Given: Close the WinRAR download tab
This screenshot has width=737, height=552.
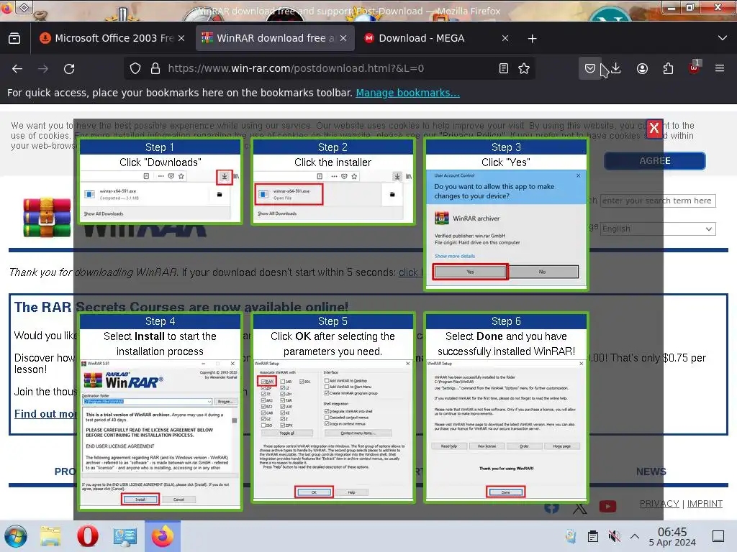Looking at the screenshot, I should click(343, 38).
